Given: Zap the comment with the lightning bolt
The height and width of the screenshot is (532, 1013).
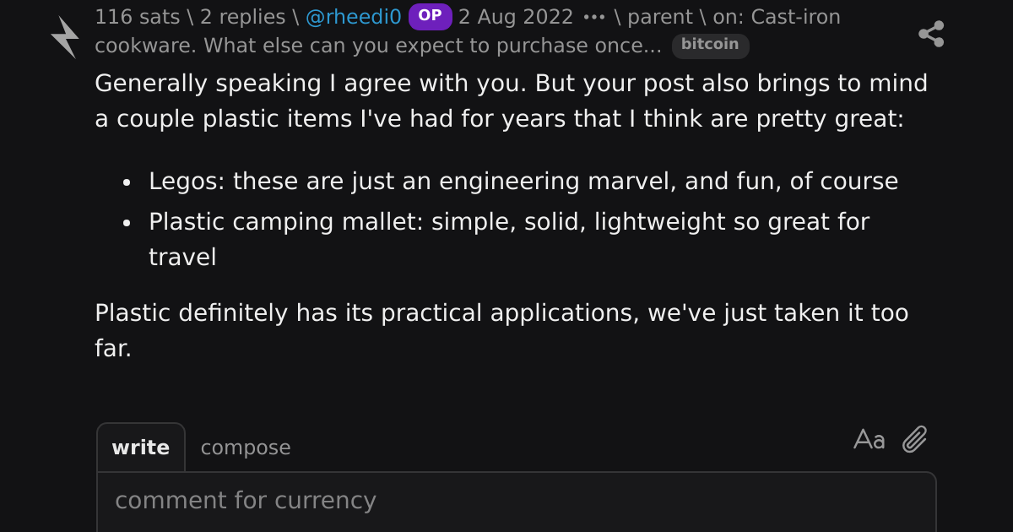Looking at the screenshot, I should (x=65, y=37).
